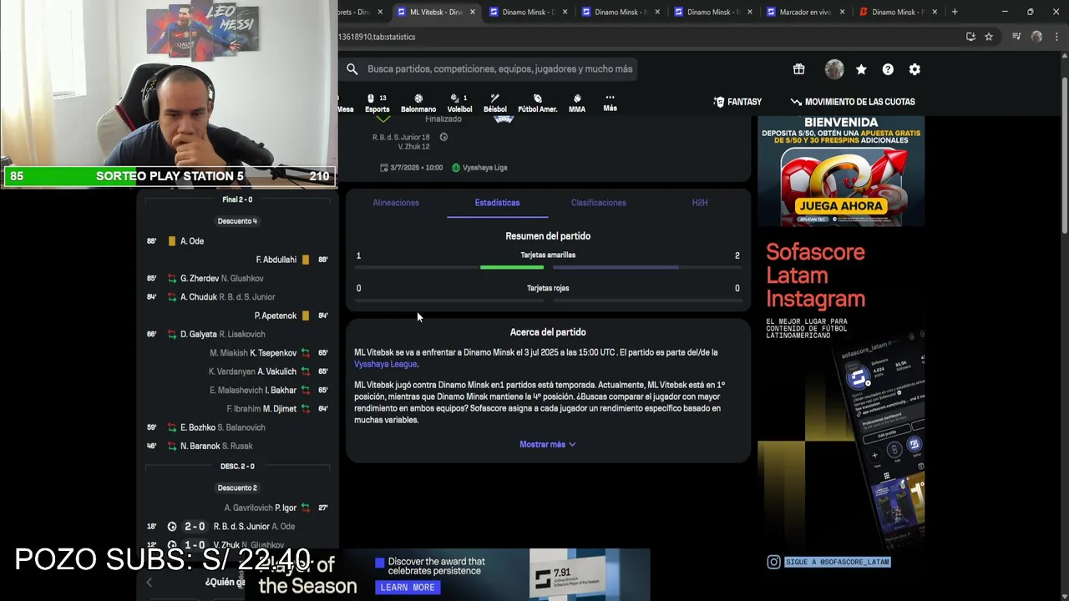Click the Instagram icon at bottom
This screenshot has height=601, width=1069.
(773, 562)
